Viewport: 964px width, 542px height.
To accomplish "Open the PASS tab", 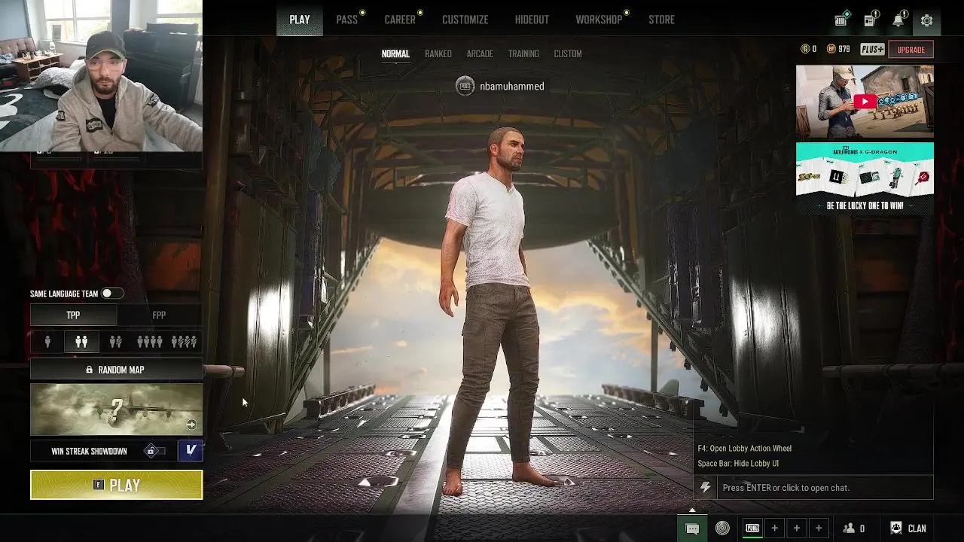I will click(347, 20).
